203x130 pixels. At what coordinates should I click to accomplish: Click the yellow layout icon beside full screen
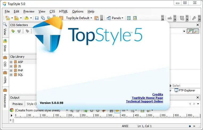pos(135,18)
